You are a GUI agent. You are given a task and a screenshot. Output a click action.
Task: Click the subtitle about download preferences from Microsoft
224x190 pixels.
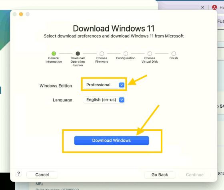(x=114, y=36)
